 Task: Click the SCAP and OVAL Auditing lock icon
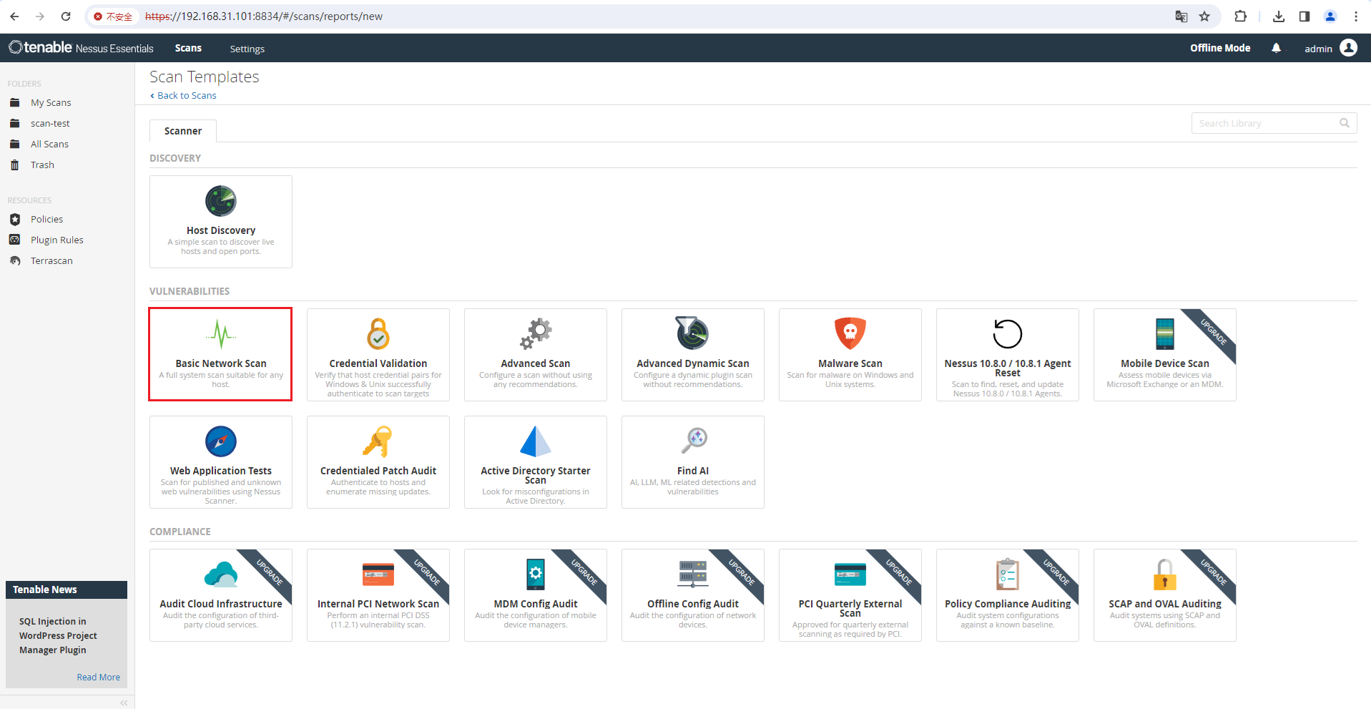point(1165,574)
